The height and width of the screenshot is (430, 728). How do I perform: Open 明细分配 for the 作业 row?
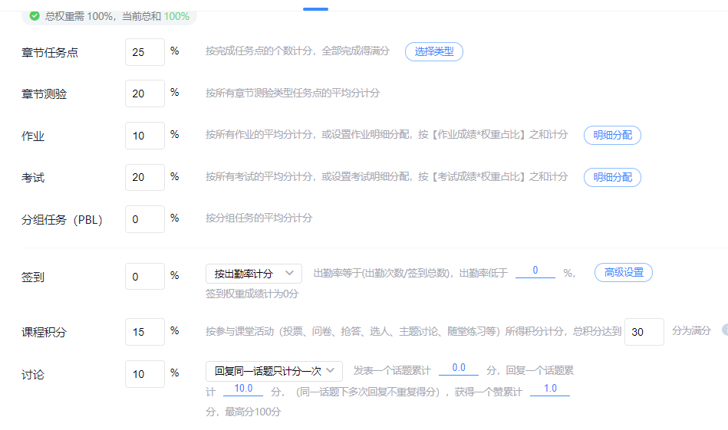(x=612, y=135)
